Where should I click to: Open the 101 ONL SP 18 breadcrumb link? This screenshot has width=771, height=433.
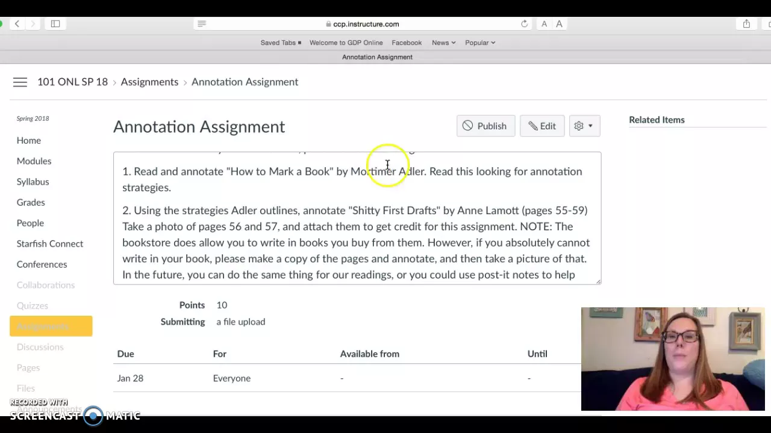72,82
